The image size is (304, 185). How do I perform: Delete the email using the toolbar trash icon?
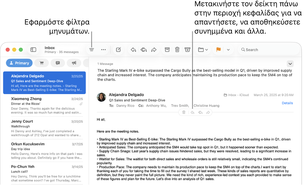(x=177, y=50)
